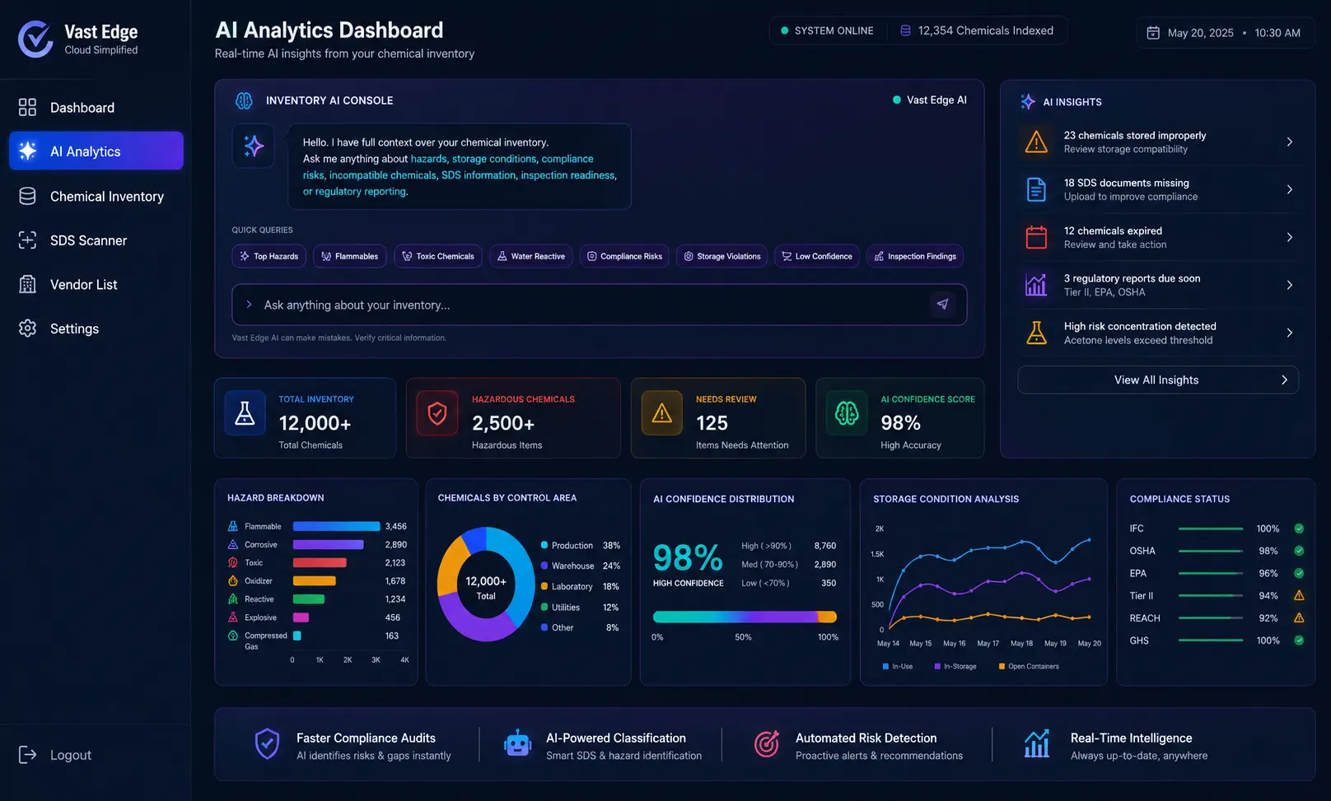The image size is (1331, 801).
Task: Click the Vast Edge checkmark logo
Action: click(35, 39)
